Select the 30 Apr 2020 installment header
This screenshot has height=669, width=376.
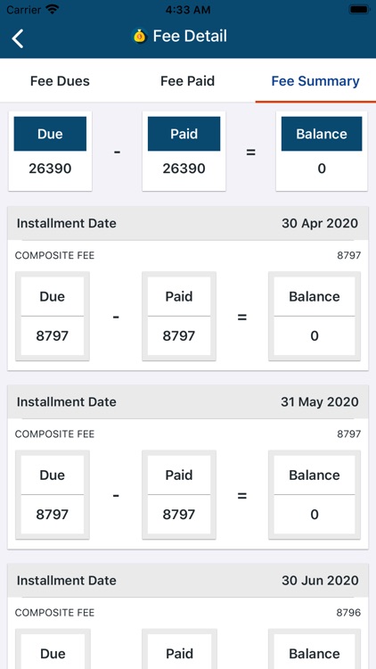click(x=188, y=223)
